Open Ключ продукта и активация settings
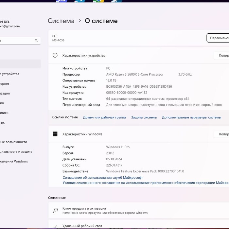The image size is (229, 229). 139,210
